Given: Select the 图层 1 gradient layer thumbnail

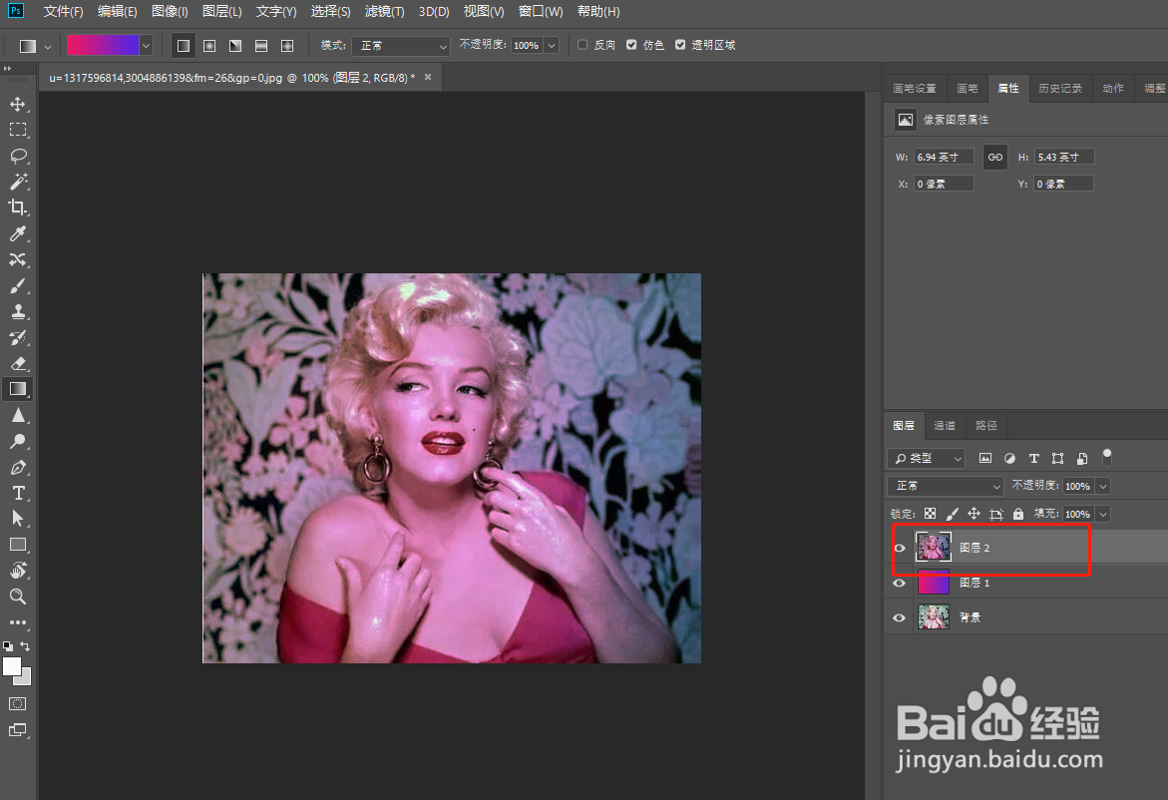Looking at the screenshot, I should (934, 582).
